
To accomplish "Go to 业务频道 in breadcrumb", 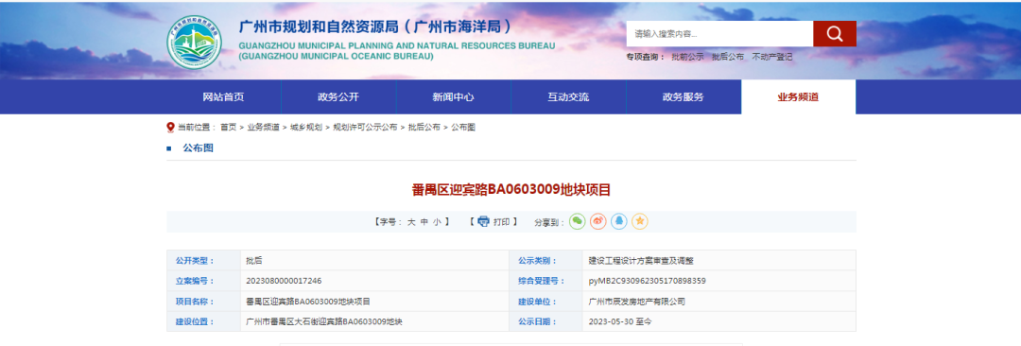I will click(263, 127).
